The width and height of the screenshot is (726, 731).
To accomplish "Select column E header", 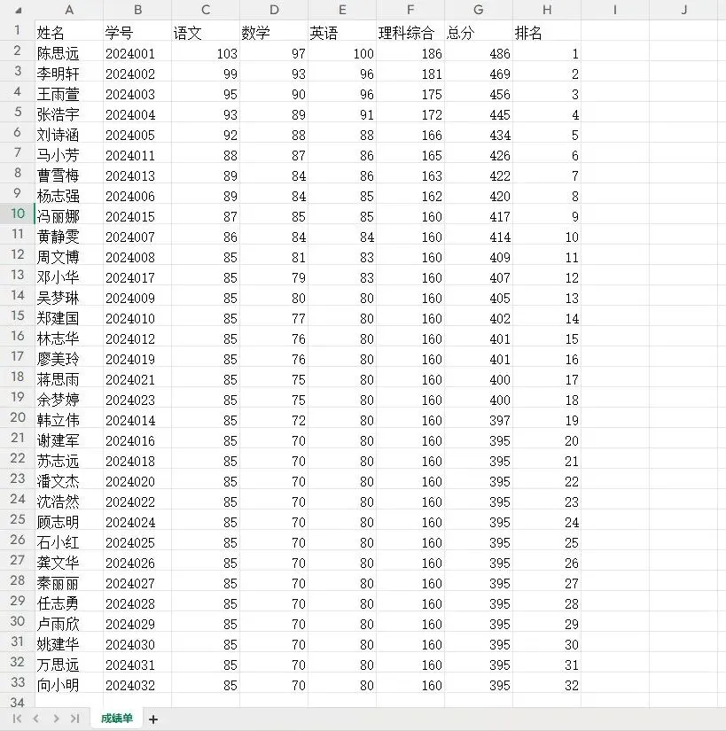I will click(342, 10).
